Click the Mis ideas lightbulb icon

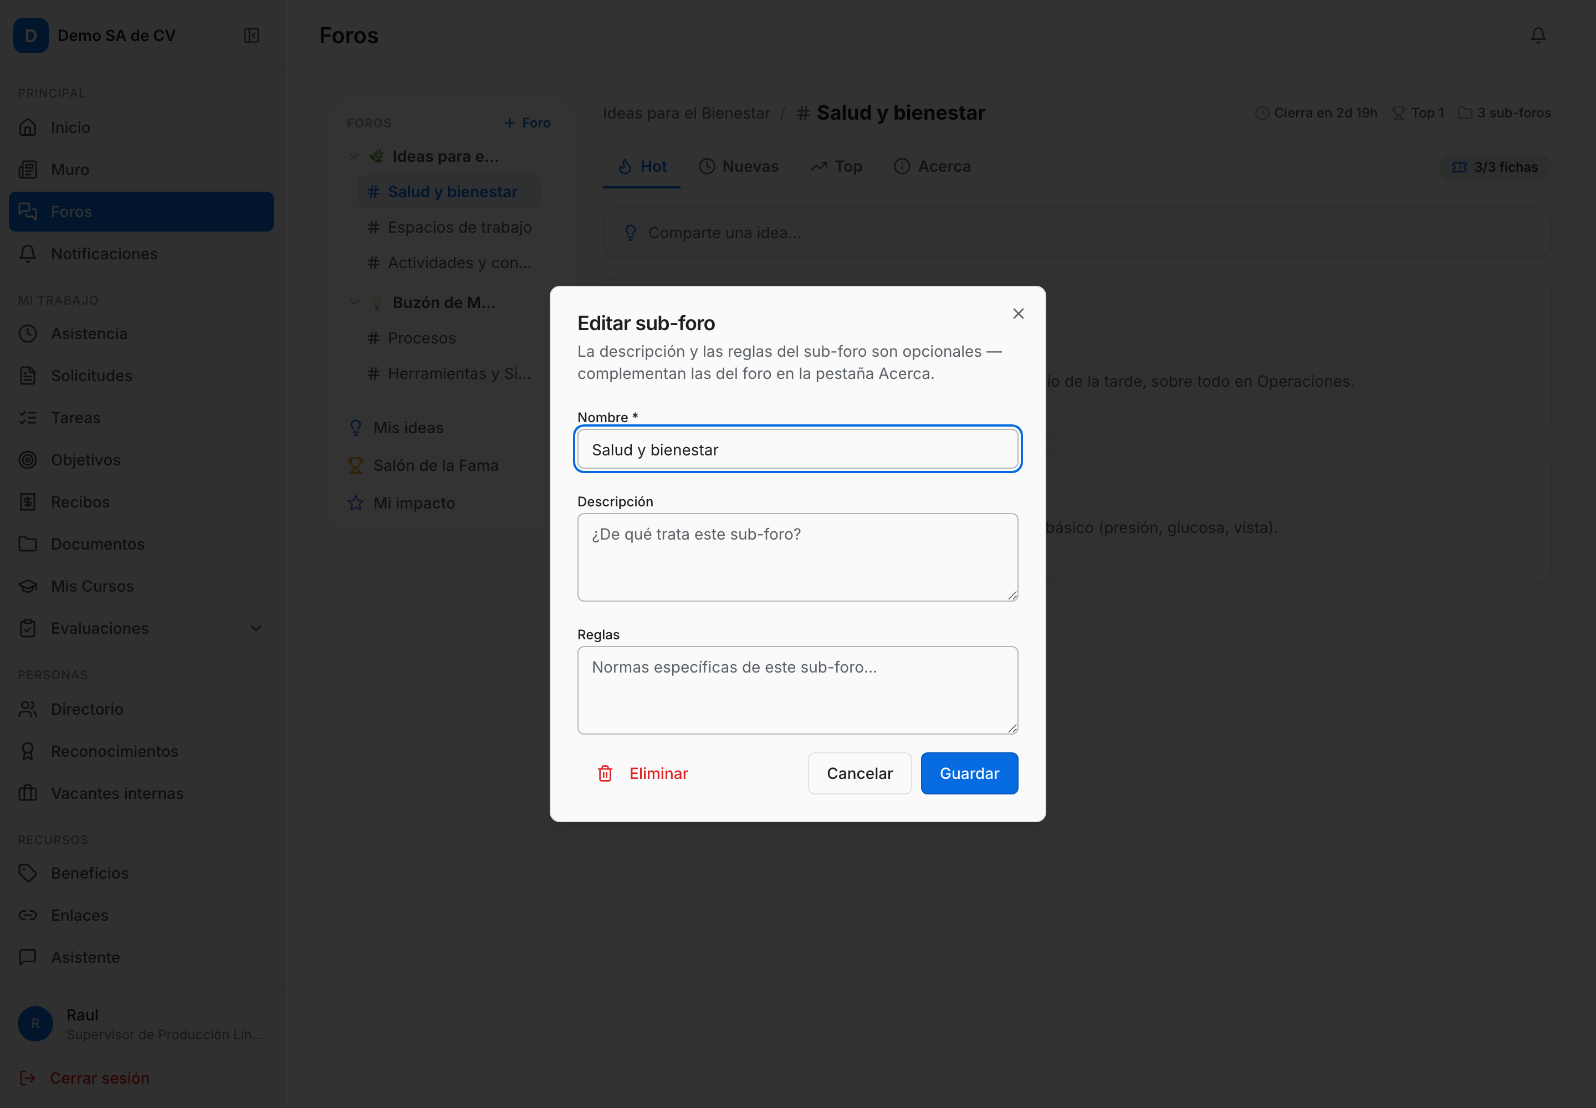(x=356, y=428)
